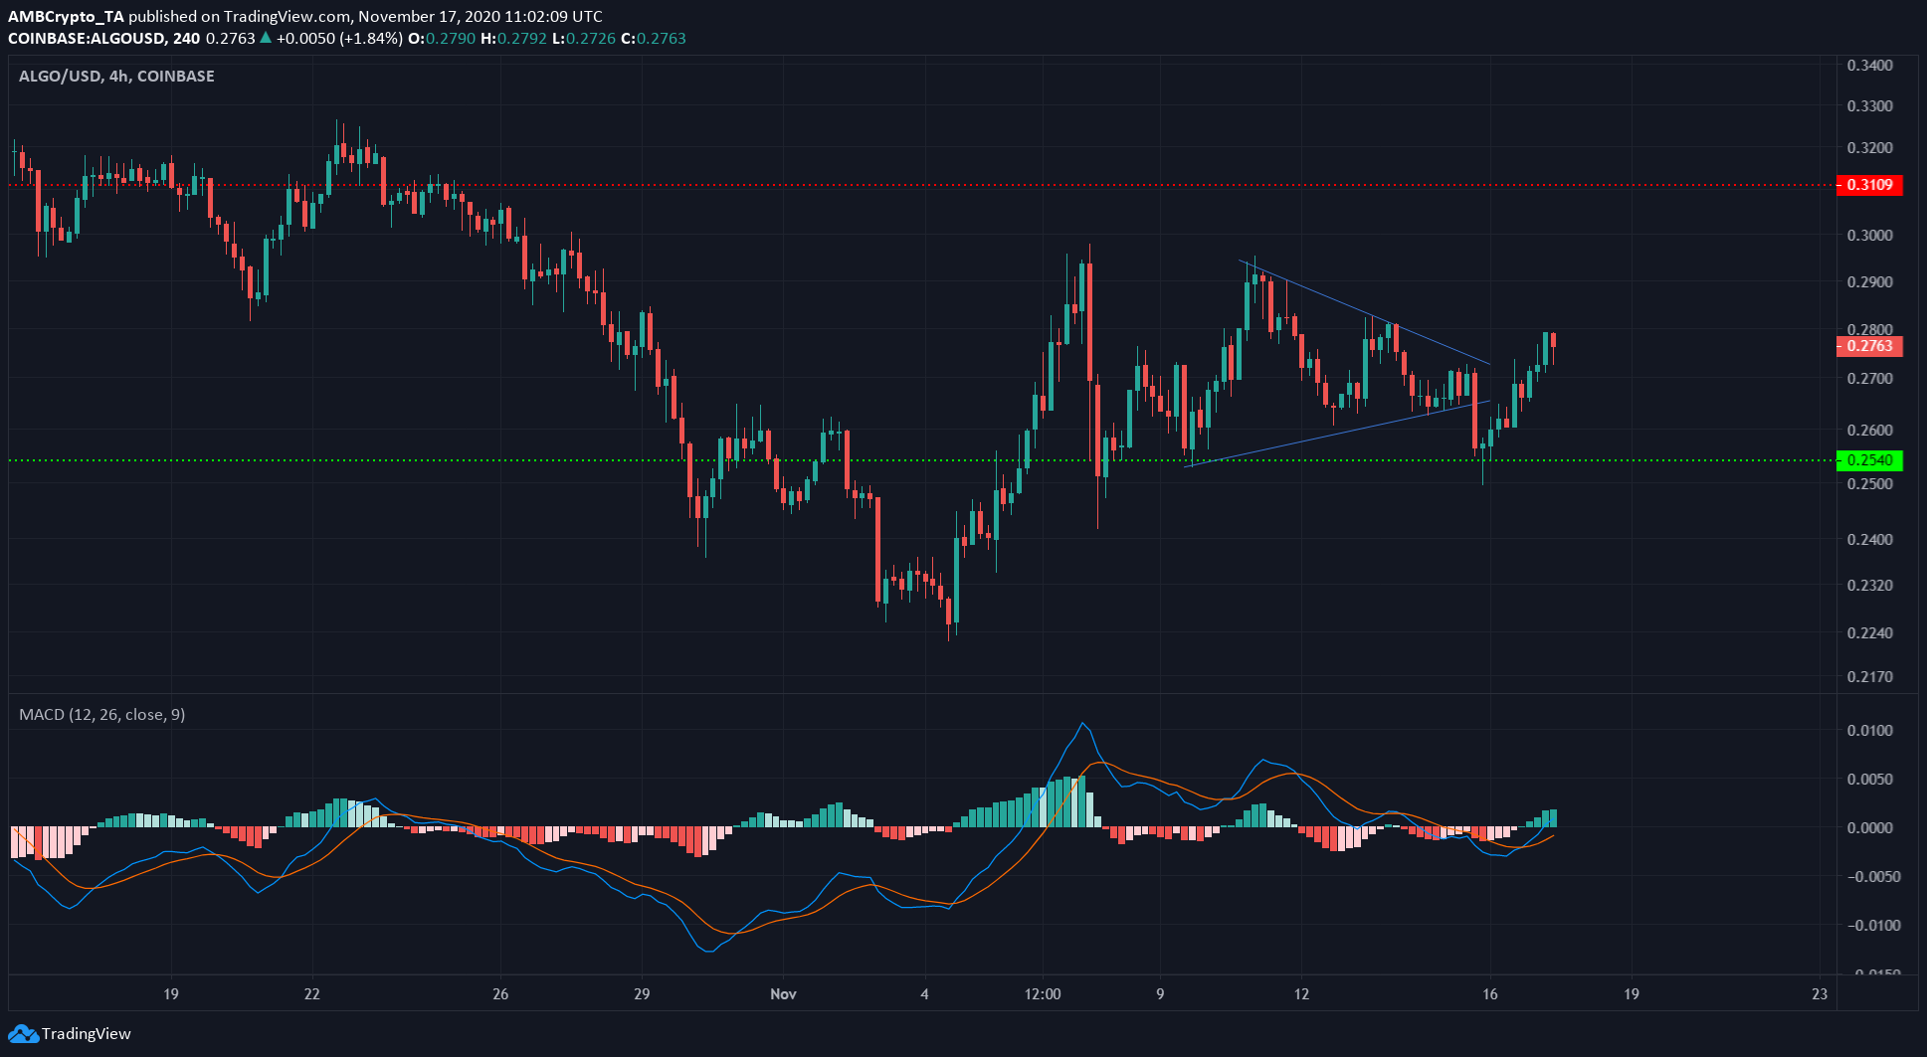The height and width of the screenshot is (1057, 1927).
Task: Select the green 0.2540 support price label
Action: 1869,460
